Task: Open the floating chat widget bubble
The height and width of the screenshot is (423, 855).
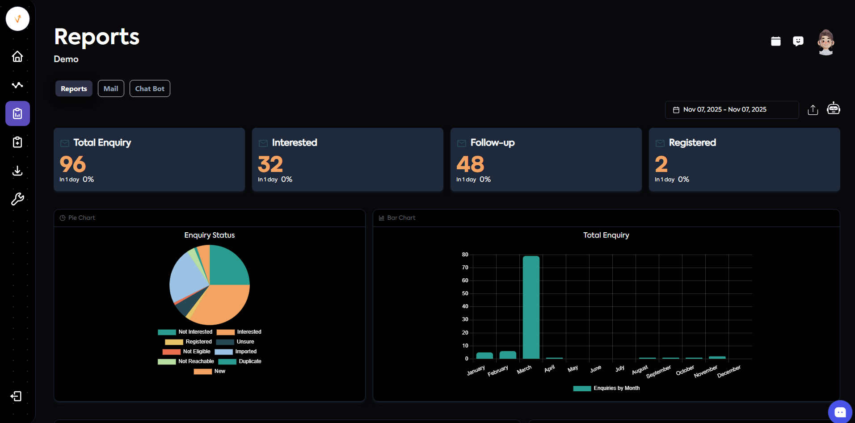Action: click(x=840, y=412)
